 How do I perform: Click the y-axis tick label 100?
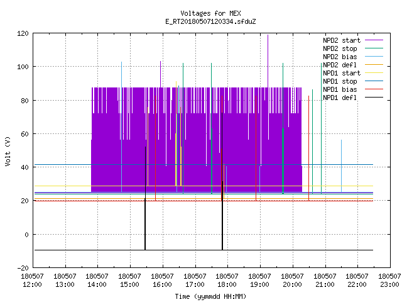[x=23, y=67]
